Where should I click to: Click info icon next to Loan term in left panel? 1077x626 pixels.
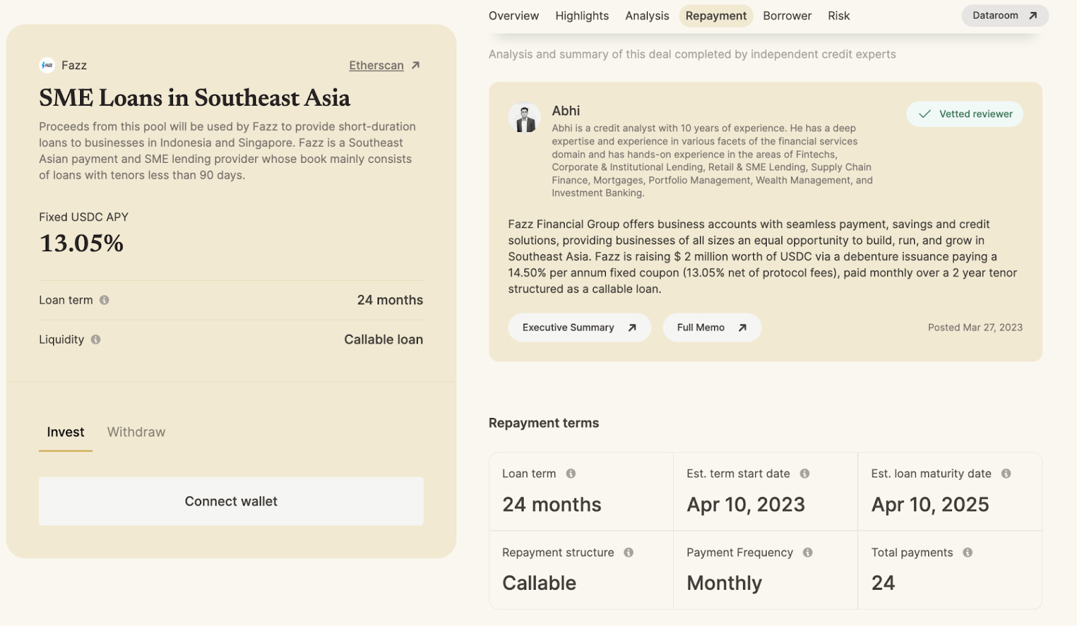[104, 300]
